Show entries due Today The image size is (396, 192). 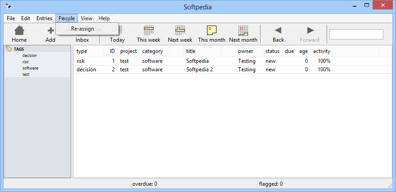[117, 34]
